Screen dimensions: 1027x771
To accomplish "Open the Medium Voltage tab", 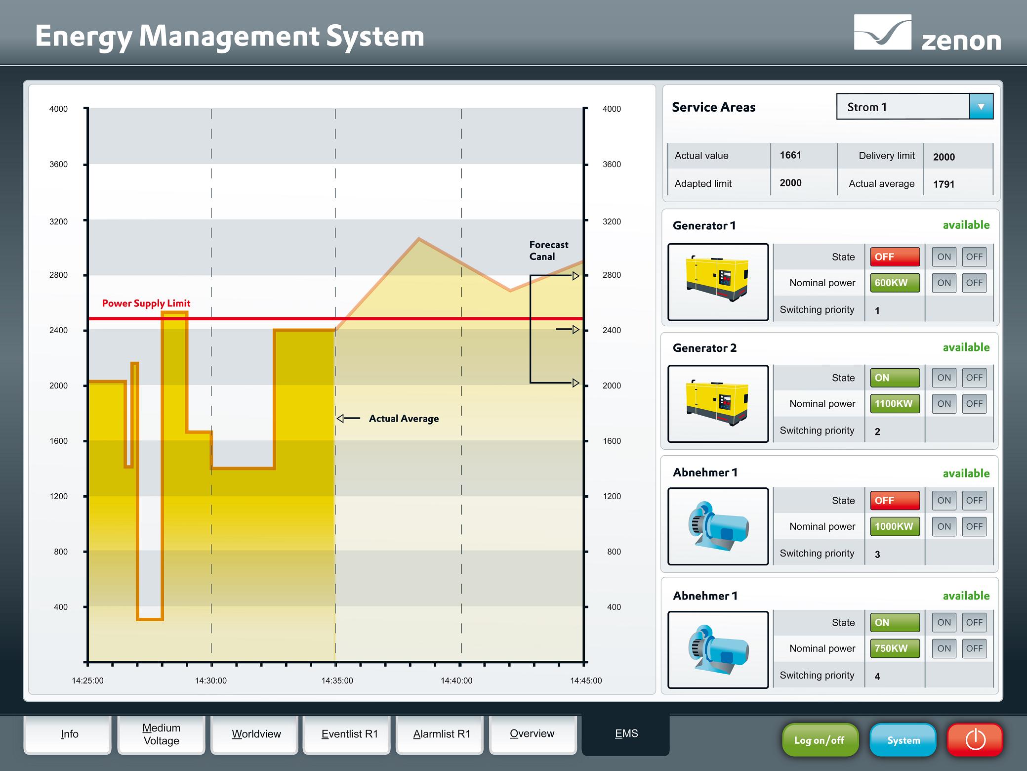I will pos(161,734).
